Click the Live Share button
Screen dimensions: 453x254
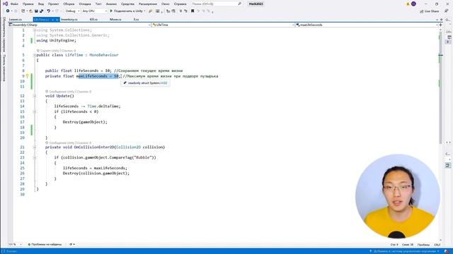pos(429,11)
